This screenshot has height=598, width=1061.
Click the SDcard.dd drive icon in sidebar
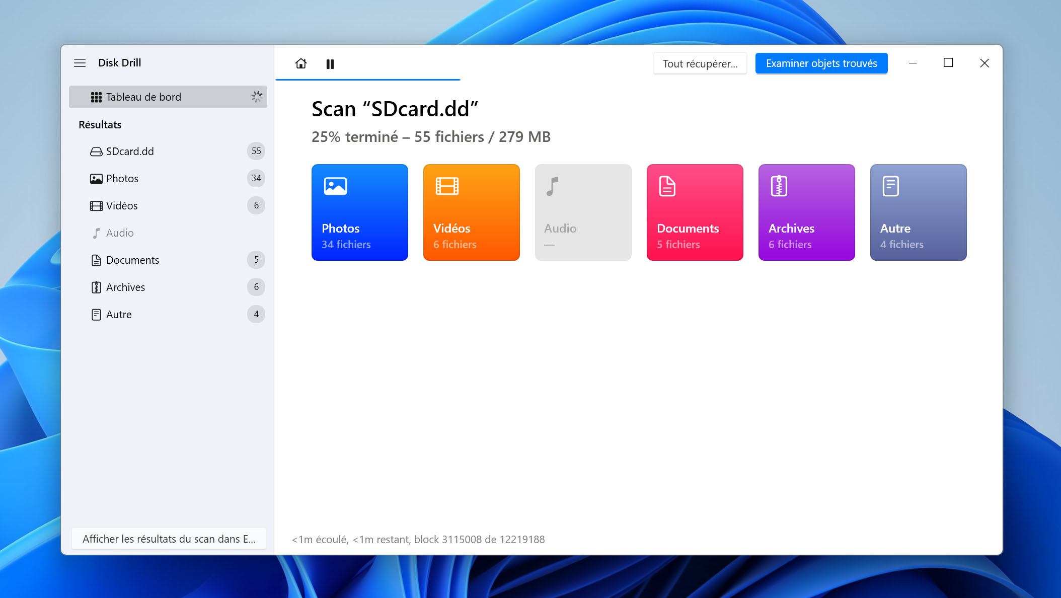click(96, 152)
